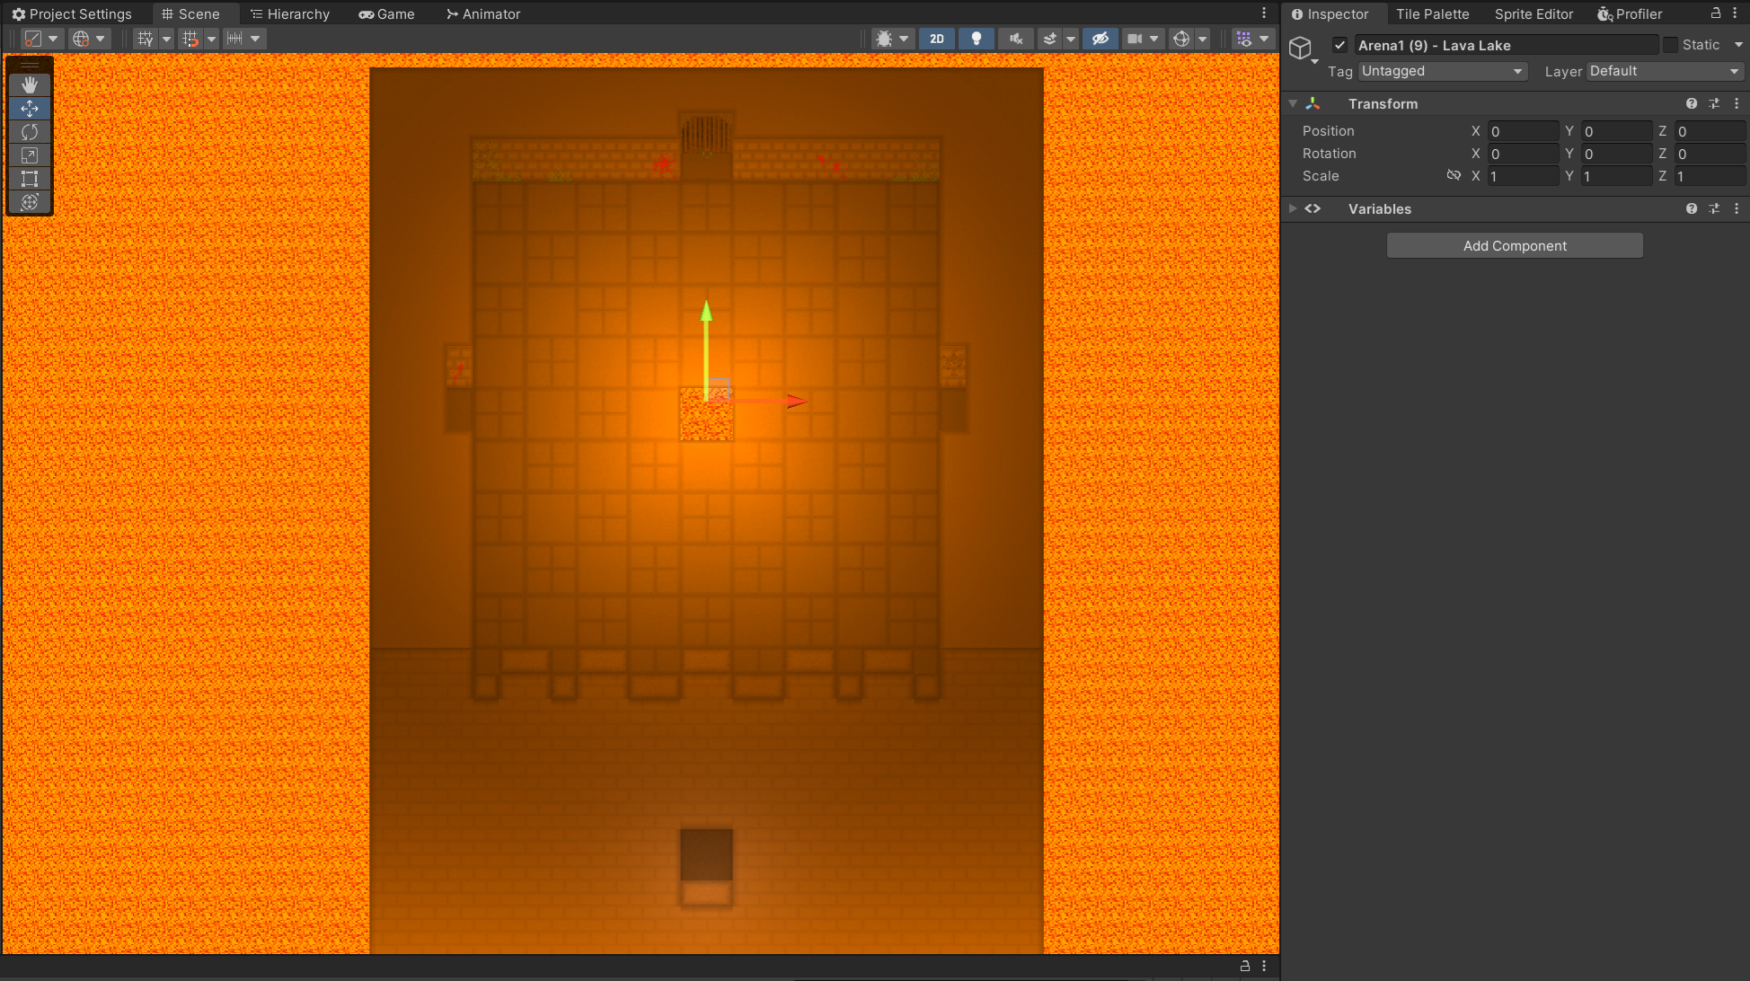
Task: Switch to the Tile Palette tab
Action: coord(1432,14)
